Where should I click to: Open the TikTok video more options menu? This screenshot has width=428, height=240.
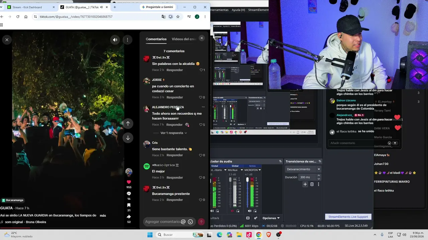click(x=127, y=40)
